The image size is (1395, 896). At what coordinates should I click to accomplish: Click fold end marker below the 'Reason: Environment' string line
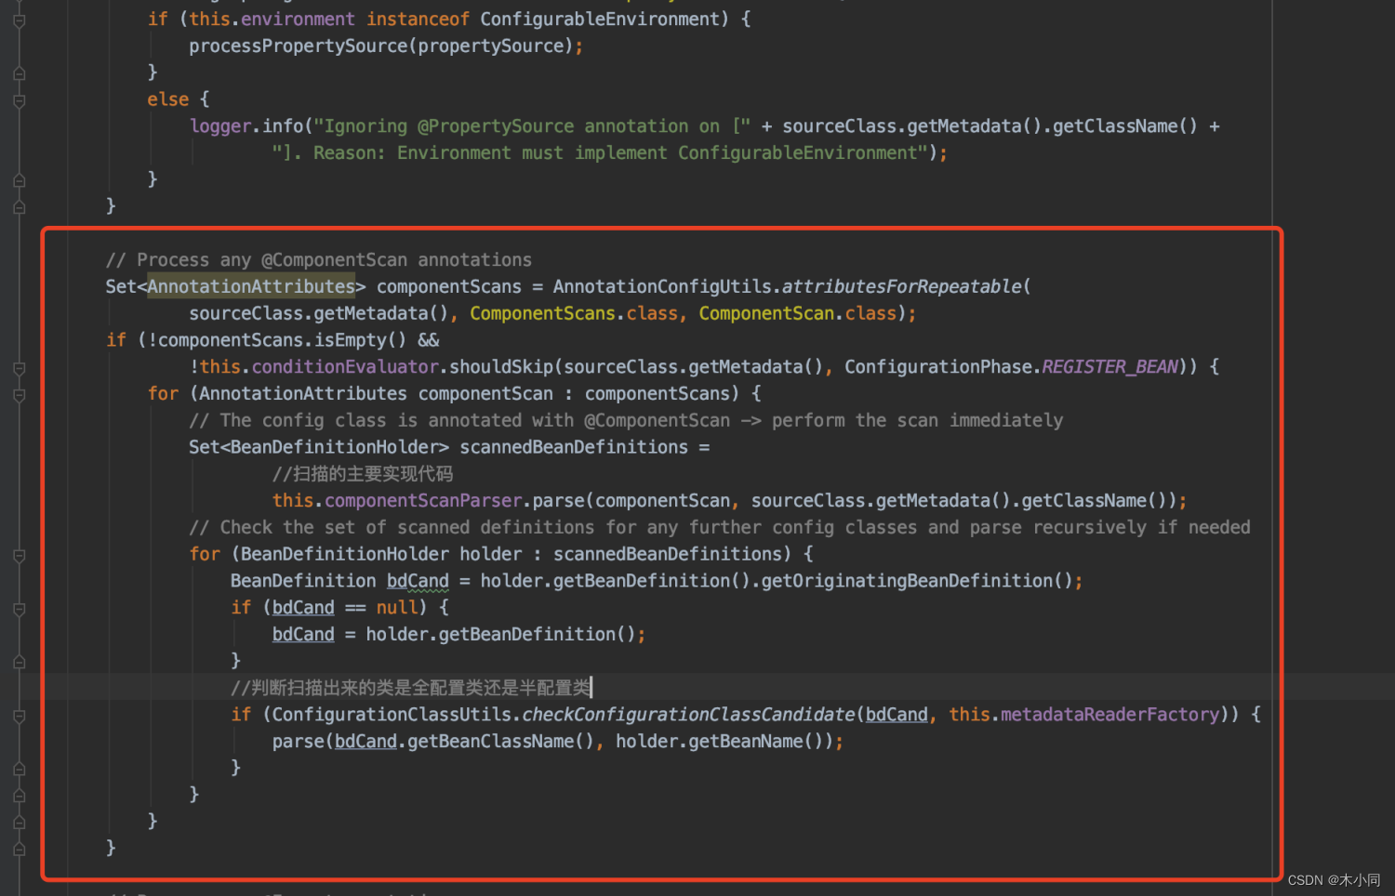point(19,180)
